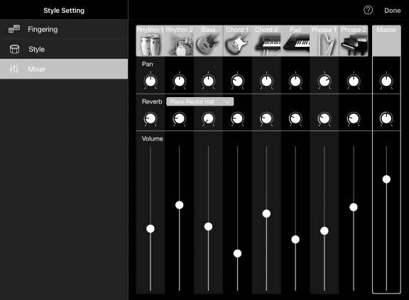This screenshot has height=300, width=409.
Task: Click the Chord 1 pan knob
Action: (x=237, y=81)
